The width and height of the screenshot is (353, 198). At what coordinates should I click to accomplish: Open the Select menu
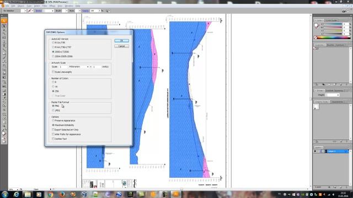[x=37, y=6]
